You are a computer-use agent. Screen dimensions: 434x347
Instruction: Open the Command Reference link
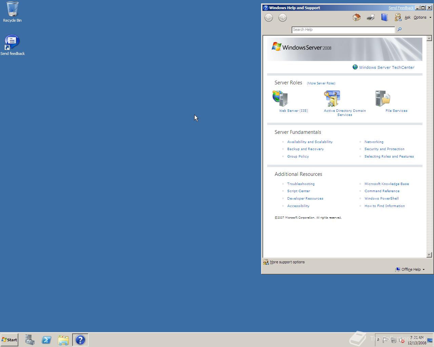[x=382, y=191]
